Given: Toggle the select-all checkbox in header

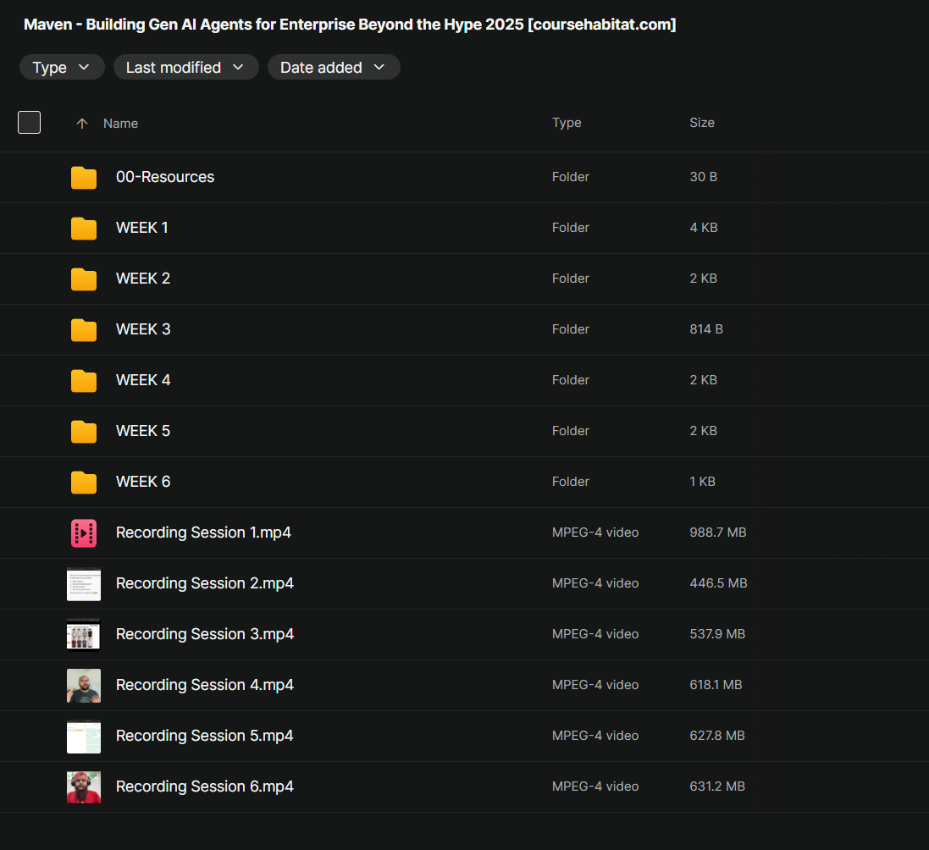Looking at the screenshot, I should 30,123.
